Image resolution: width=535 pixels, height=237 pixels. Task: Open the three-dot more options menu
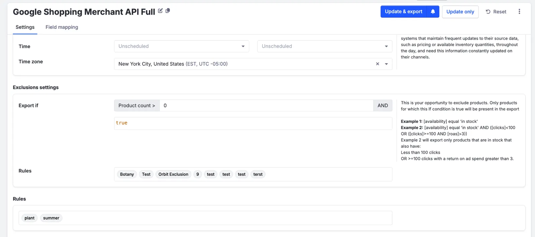click(519, 12)
